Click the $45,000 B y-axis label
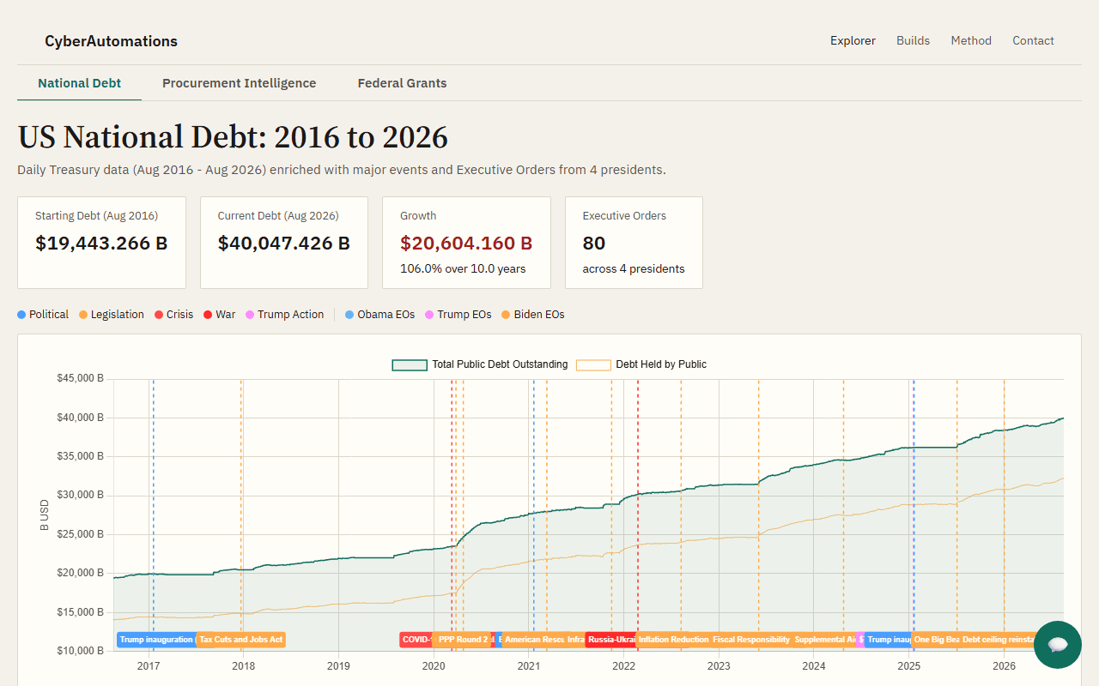The height and width of the screenshot is (686, 1099). point(81,378)
